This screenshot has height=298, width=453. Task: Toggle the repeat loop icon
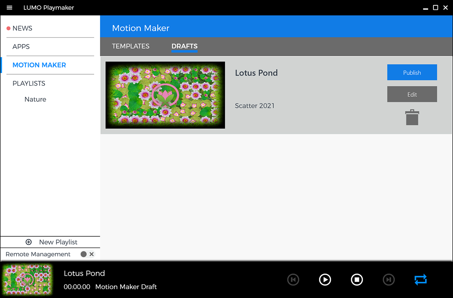(420, 280)
